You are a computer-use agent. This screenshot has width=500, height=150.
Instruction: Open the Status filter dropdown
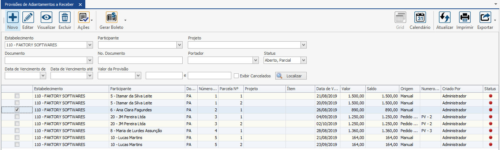coord(303,60)
